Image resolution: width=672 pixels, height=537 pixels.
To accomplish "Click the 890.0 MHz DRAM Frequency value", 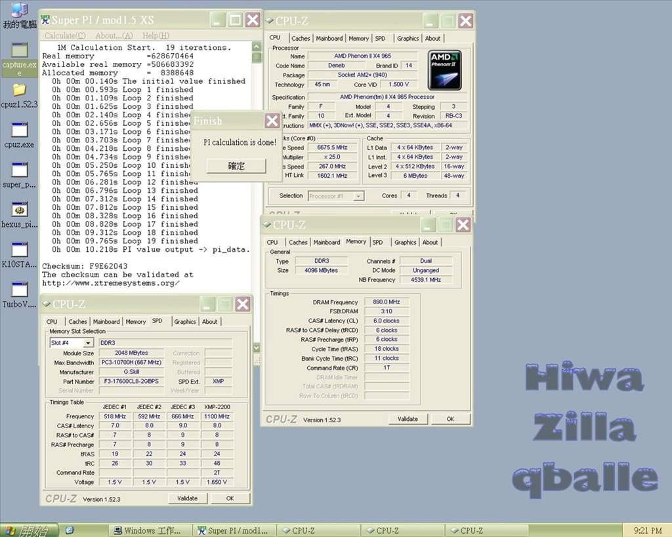I will 387,302.
